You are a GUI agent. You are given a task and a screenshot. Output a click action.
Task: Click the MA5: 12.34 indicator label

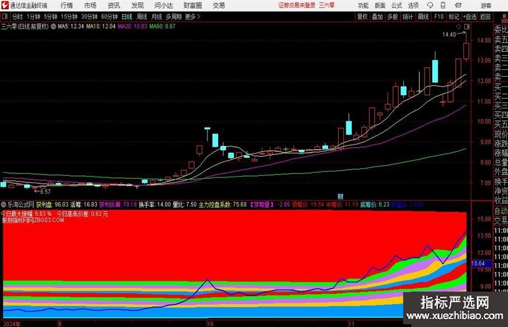click(70, 26)
